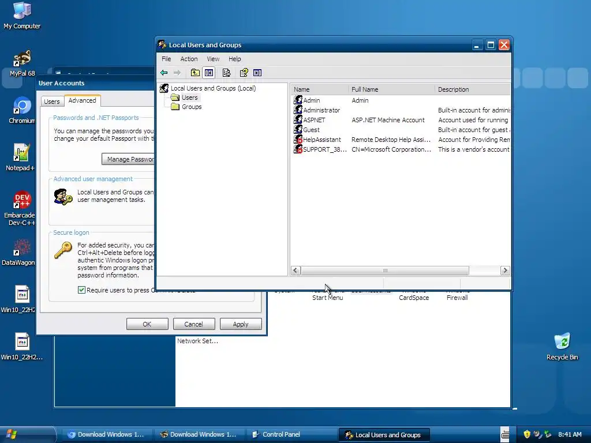Image resolution: width=591 pixels, height=443 pixels.
Task: Open DataWagon desktop shortcut
Action: pos(19,253)
